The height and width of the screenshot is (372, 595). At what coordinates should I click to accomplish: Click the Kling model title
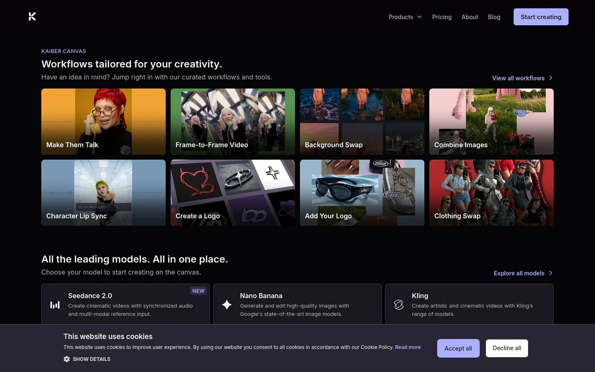tap(420, 296)
